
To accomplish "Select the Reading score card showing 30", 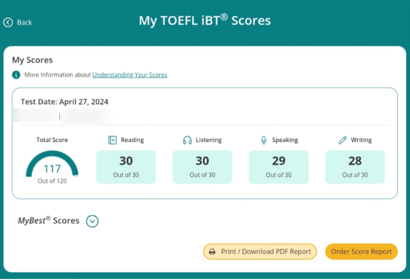I will 126,167.
